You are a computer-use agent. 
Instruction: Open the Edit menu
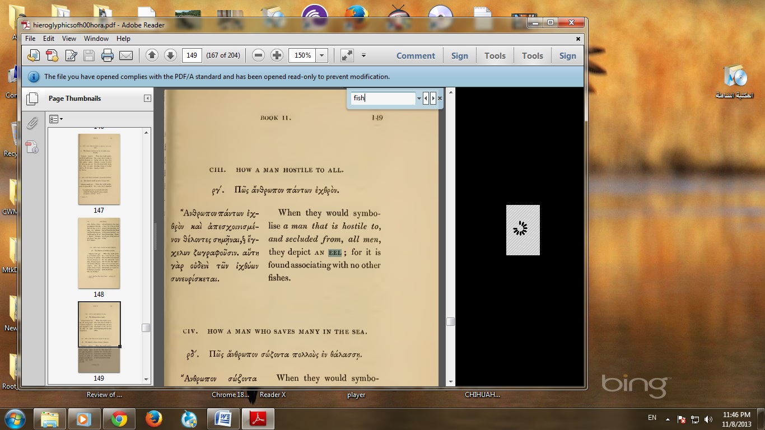49,39
